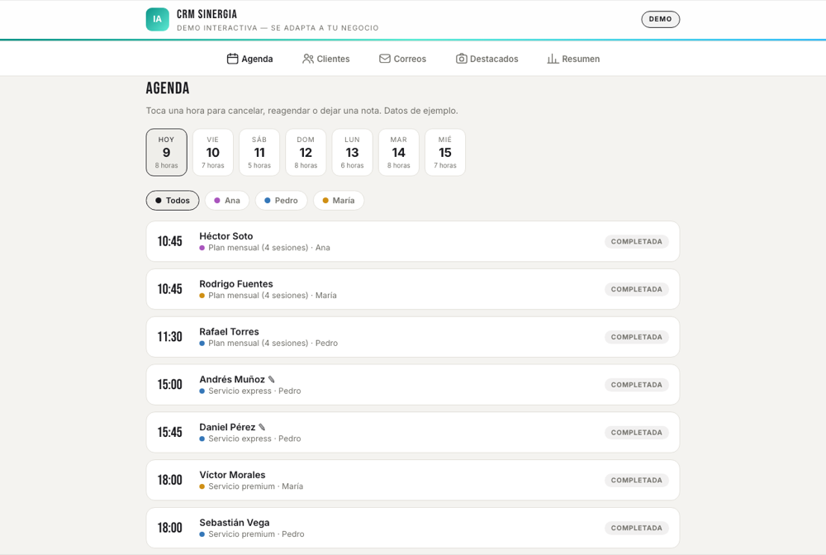This screenshot has height=555, width=826.
Task: Click the pencil note icon beside Andrés Muñoz
Action: click(x=271, y=379)
